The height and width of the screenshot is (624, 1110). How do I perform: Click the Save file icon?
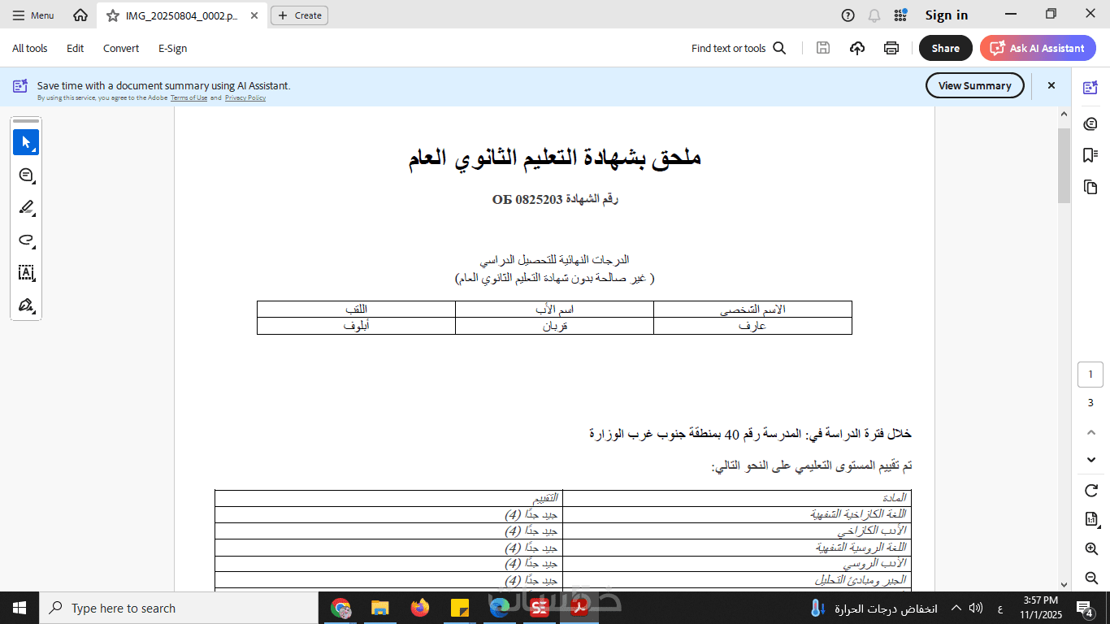pos(823,48)
